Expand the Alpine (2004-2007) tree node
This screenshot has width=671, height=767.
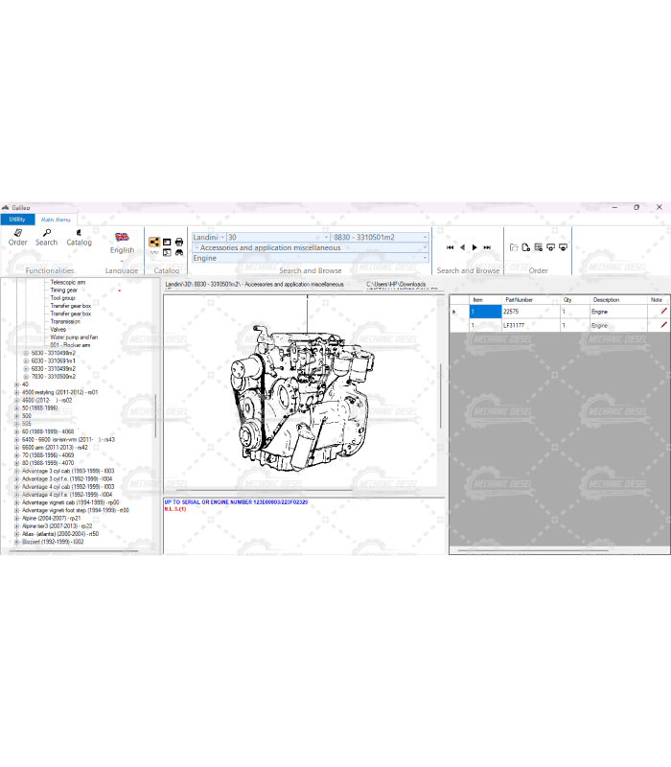[x=16, y=519]
